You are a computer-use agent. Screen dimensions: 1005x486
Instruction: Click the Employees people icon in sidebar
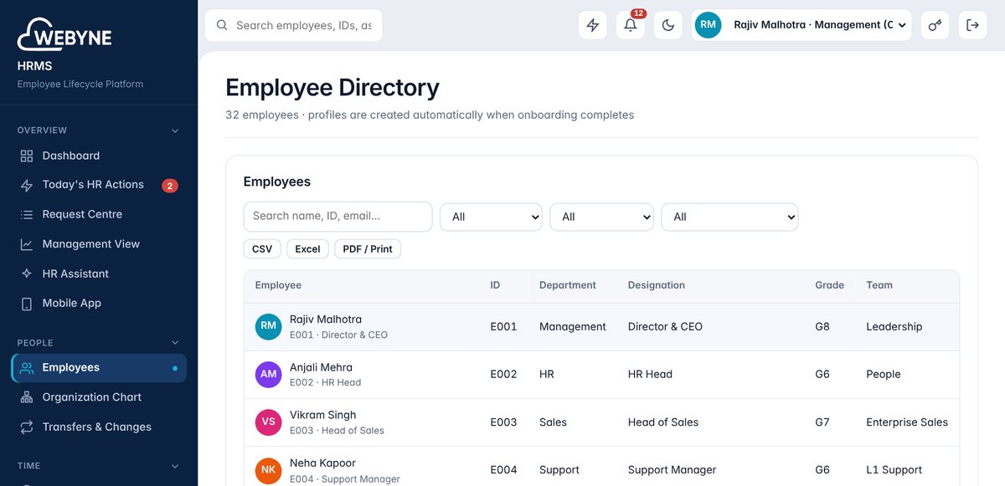coord(27,368)
